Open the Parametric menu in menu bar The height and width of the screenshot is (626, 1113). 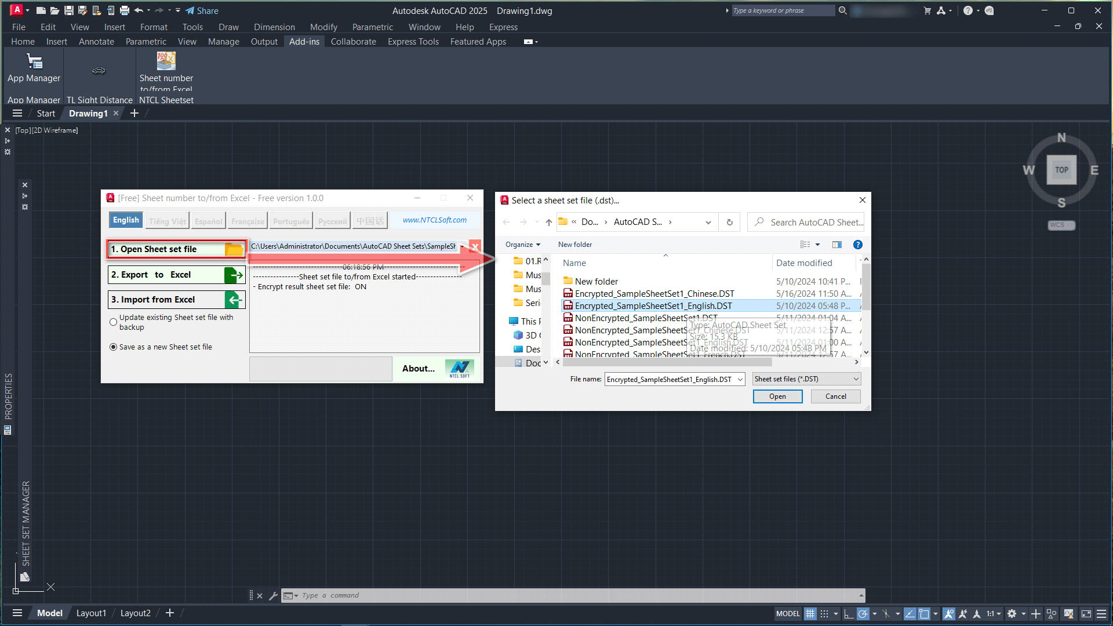372,27
